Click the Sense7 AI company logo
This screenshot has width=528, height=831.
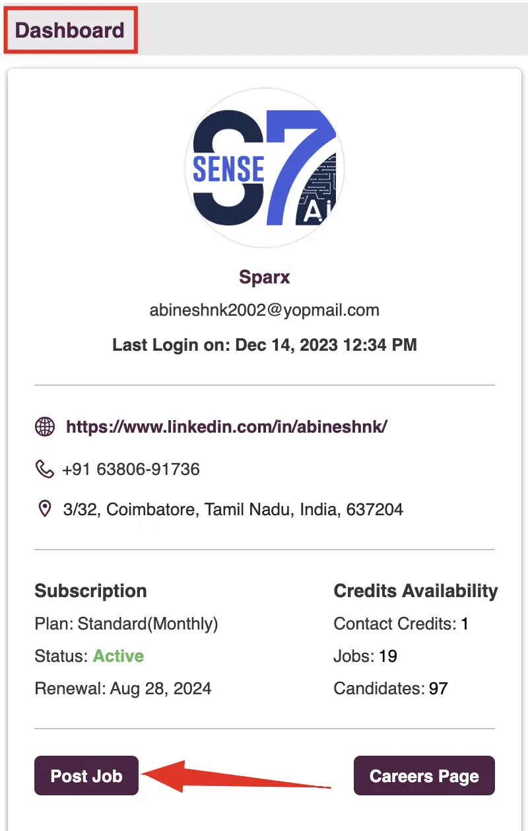(264, 168)
